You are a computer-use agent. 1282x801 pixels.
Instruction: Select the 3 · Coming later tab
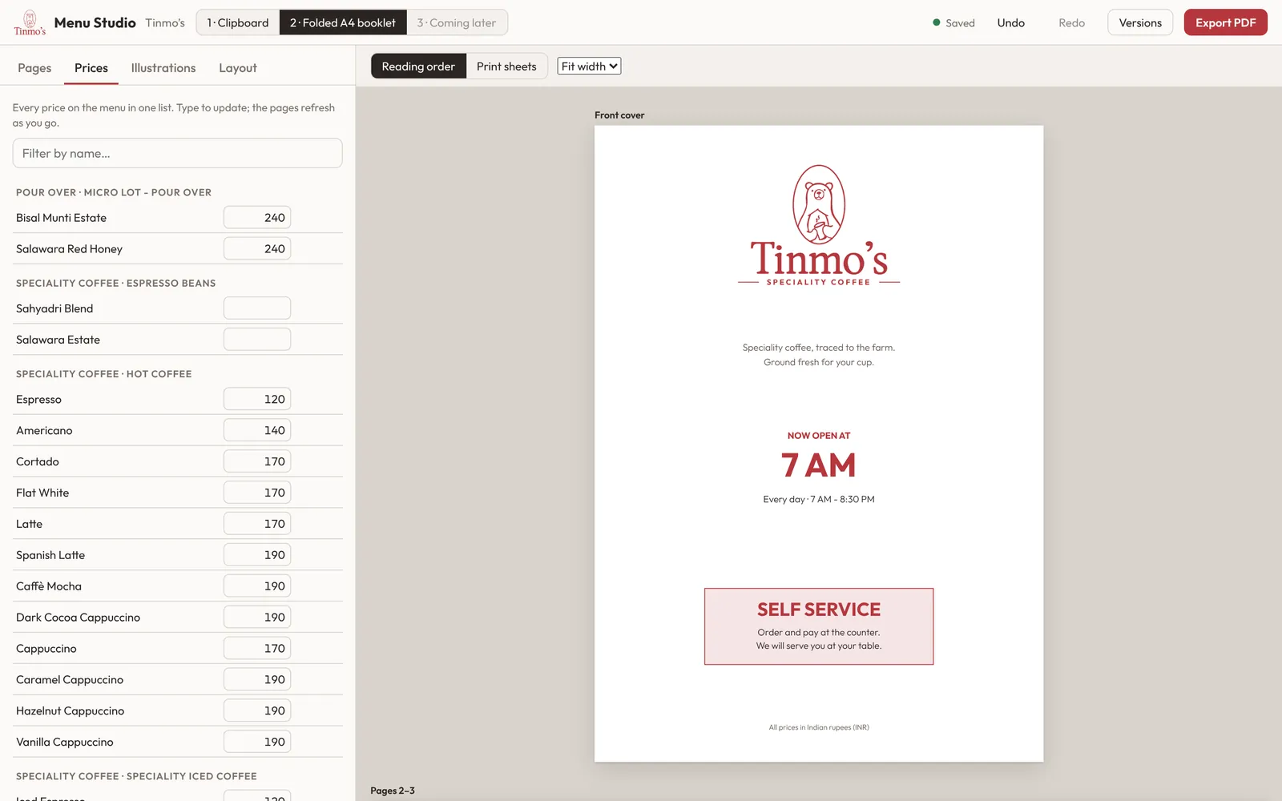click(x=457, y=22)
